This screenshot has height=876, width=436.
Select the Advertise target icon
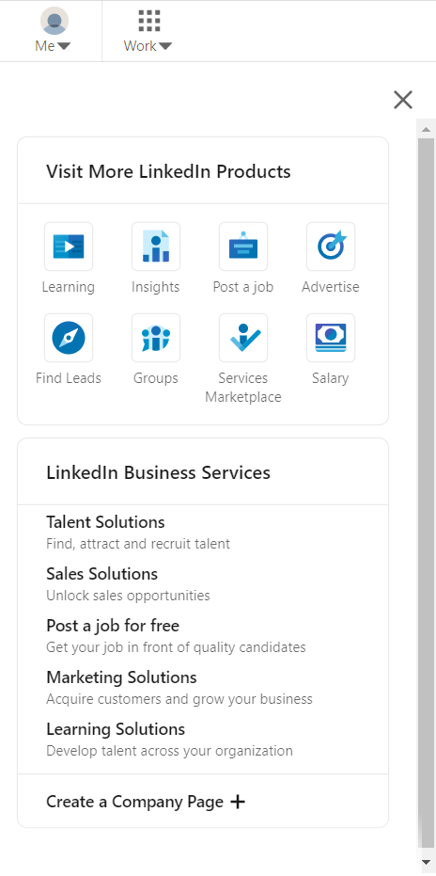(331, 247)
